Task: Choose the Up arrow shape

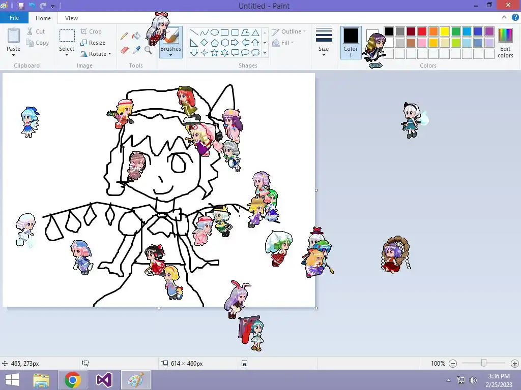Action: coord(255,43)
